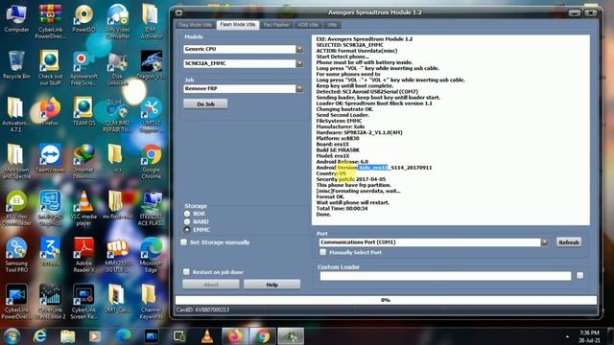The width and height of the screenshot is (614, 345).
Task: Open the Computer desktop icon
Action: tap(16, 19)
